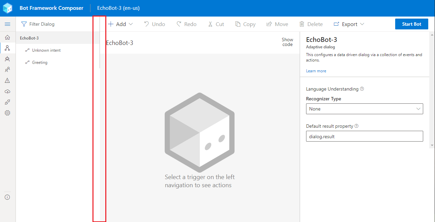The height and width of the screenshot is (222, 435).
Task: Open the Publish section with the cloud icon
Action: point(7,91)
